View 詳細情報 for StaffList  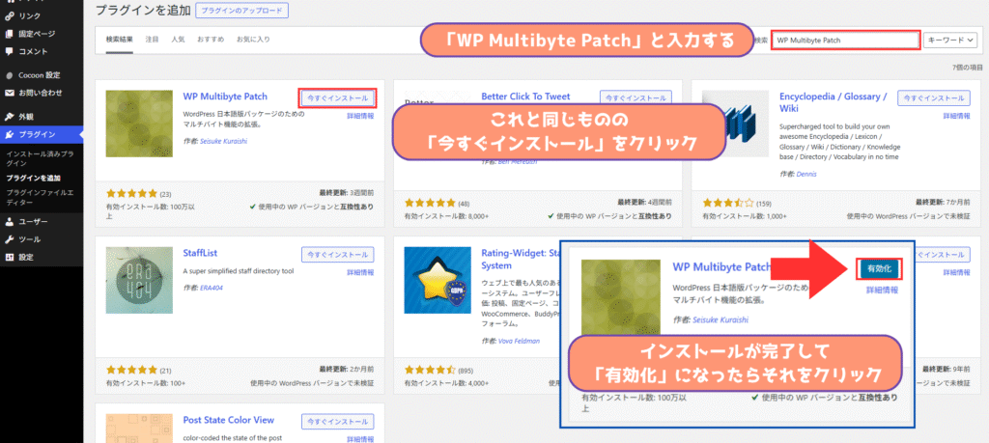[x=360, y=273]
